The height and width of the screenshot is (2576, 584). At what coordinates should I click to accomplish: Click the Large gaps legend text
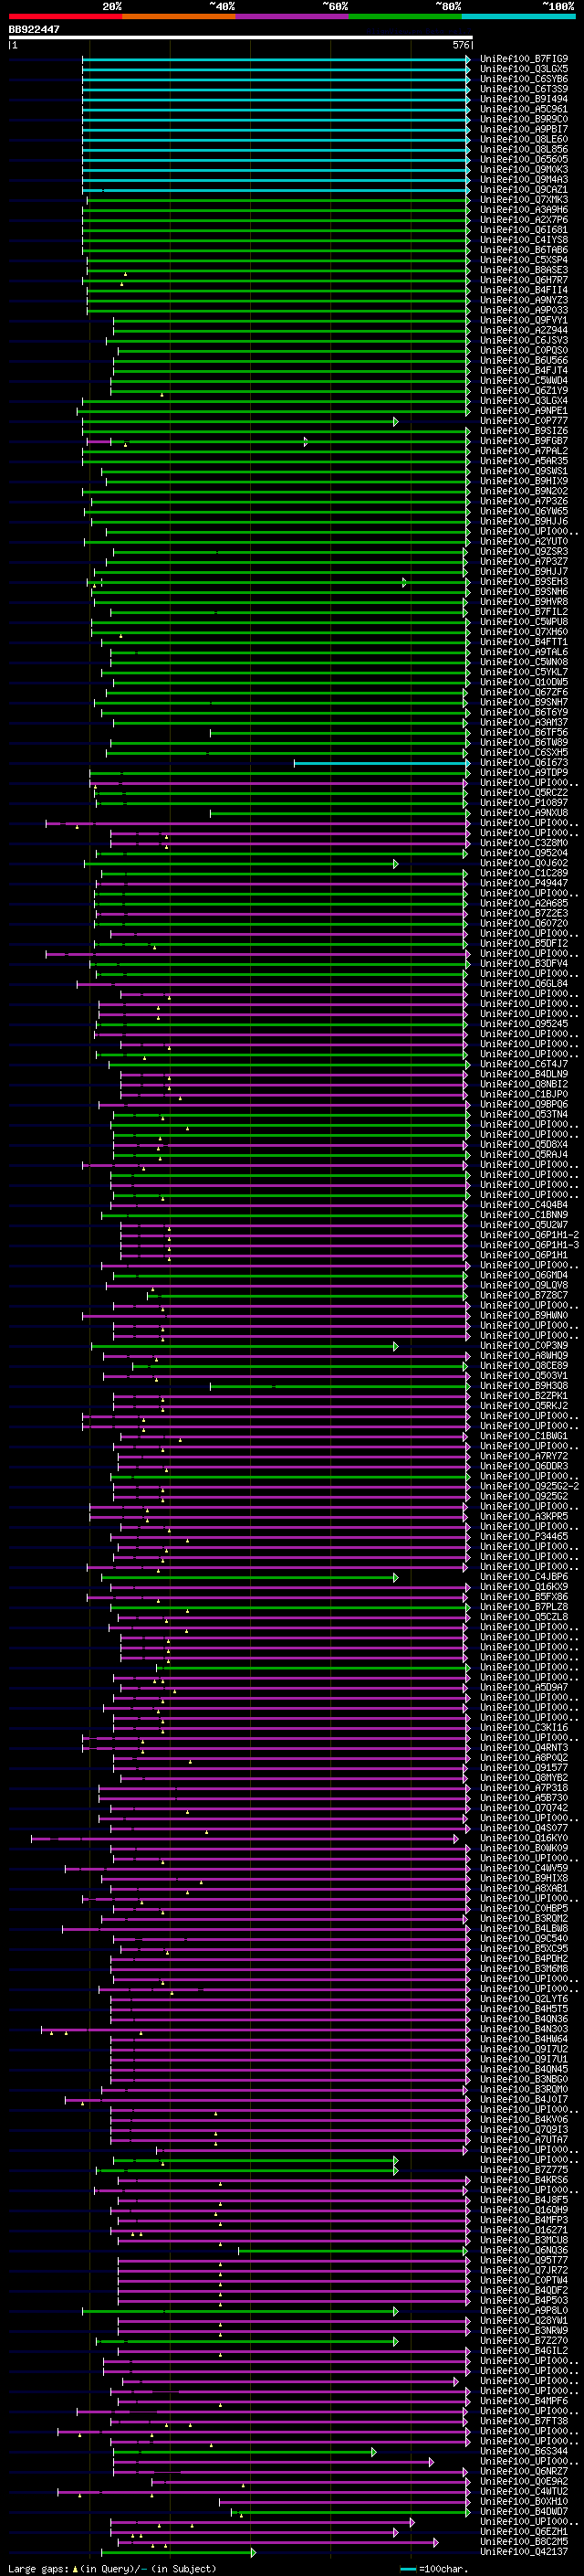pyautogui.click(x=112, y=2568)
